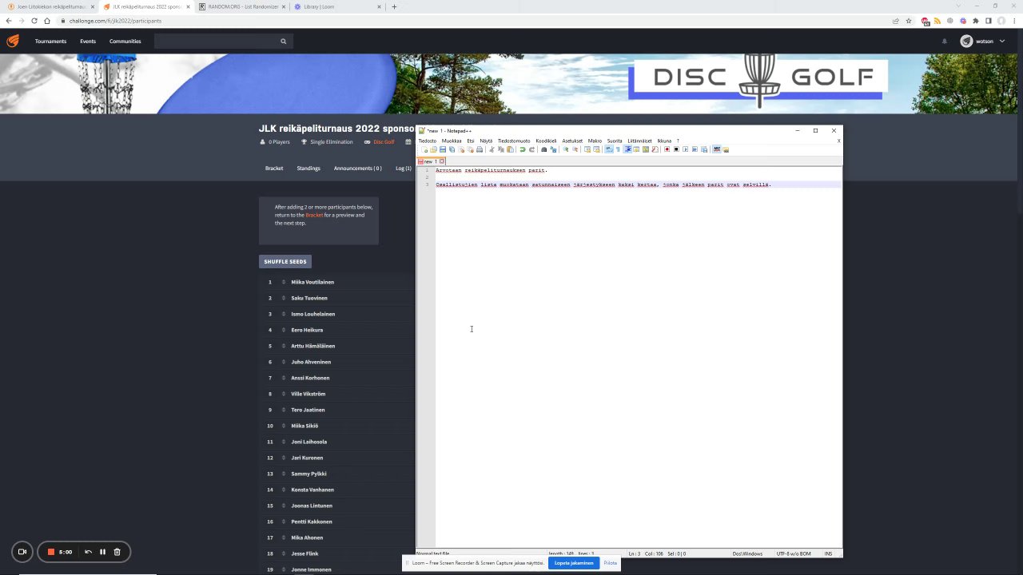Toggle word wrap in Notepad++ toolbar
The width and height of the screenshot is (1023, 575).
click(x=609, y=149)
